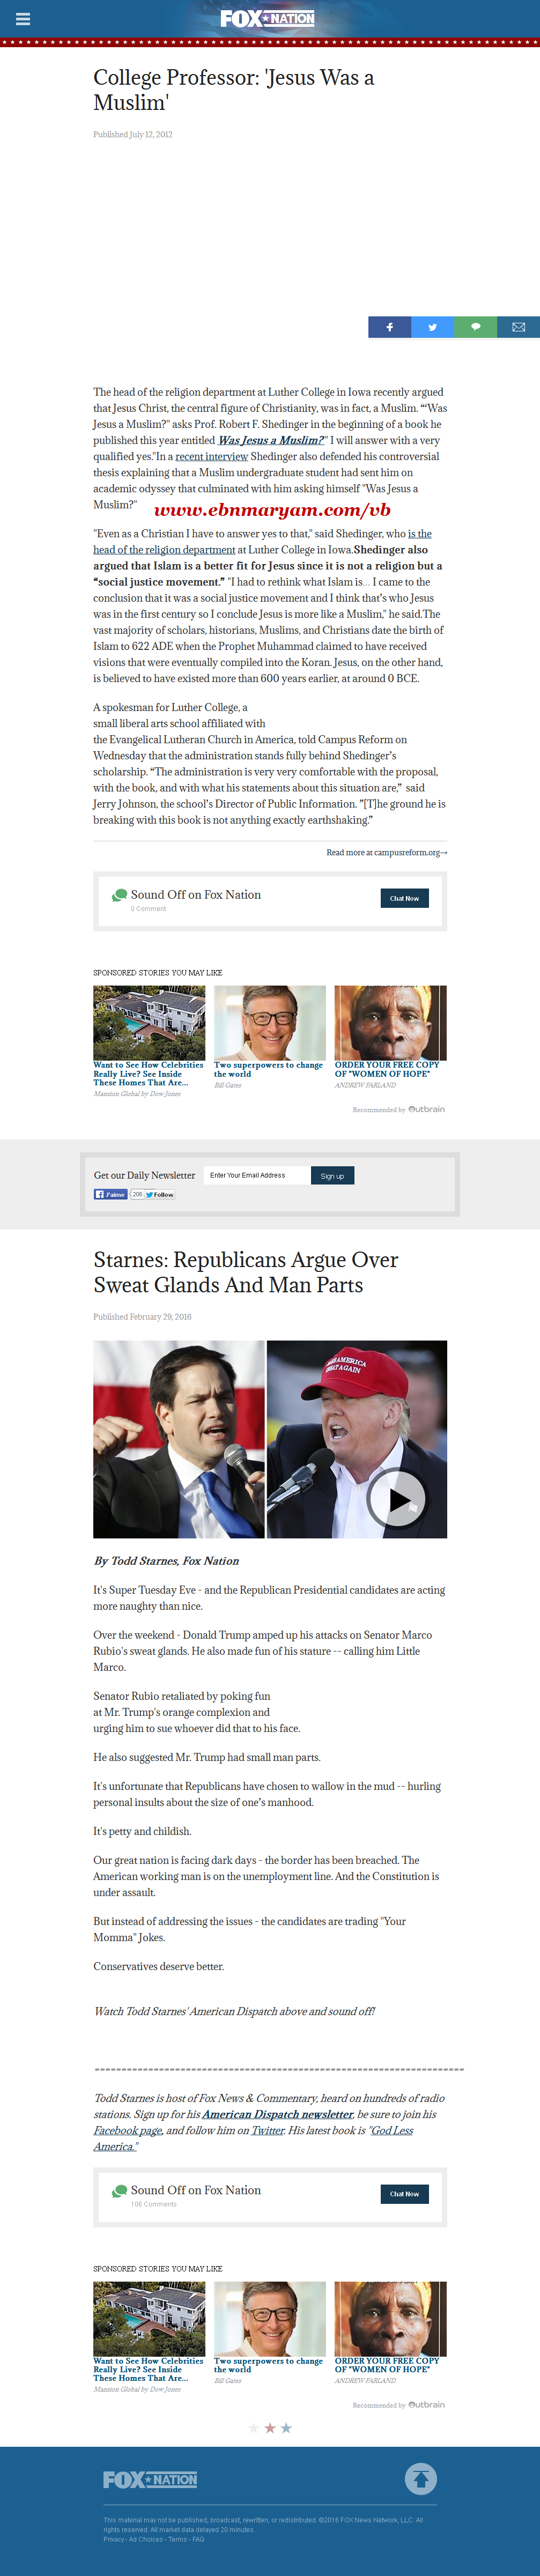Open 'Was Jesus a Muslim?' book link
The height and width of the screenshot is (2576, 540).
coord(271,440)
